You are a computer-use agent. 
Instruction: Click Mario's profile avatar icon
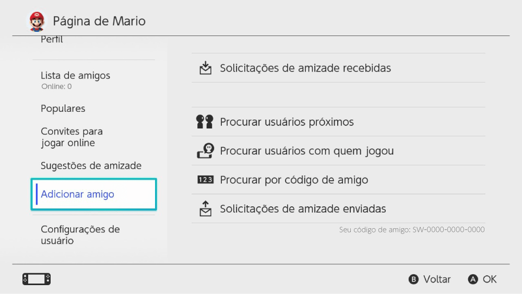click(35, 21)
